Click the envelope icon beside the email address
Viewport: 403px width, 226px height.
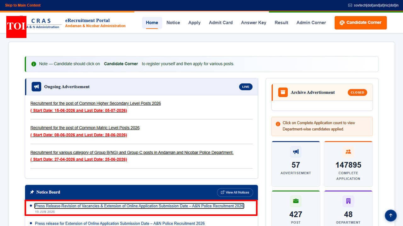[x=350, y=5]
